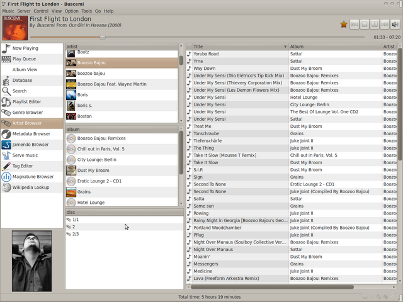
Task: Select song Lava (Freeform Arkestra Remix)
Action: (x=292, y=278)
